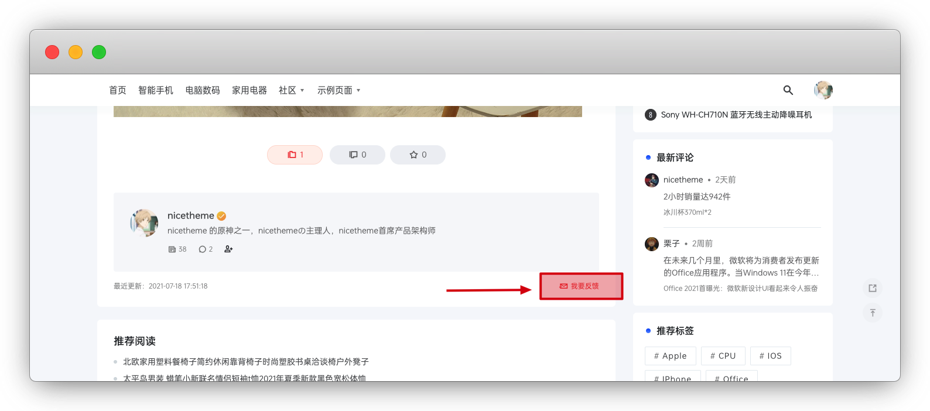This screenshot has width=930, height=411.
Task: Open 冰川杯370ml*2 post link
Action: point(688,213)
